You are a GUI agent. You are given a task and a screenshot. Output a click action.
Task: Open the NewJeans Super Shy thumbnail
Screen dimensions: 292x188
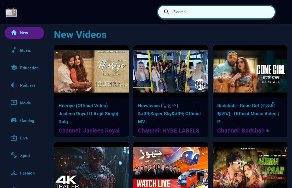click(171, 71)
